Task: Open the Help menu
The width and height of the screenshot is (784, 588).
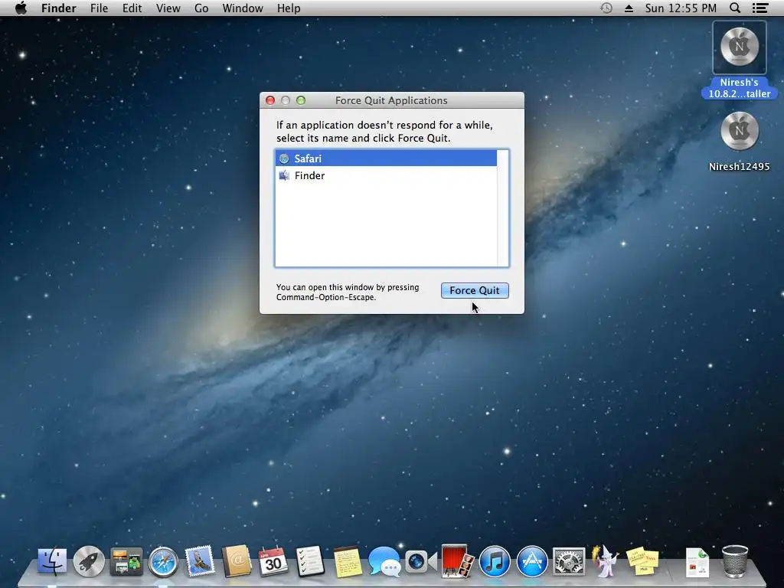Action: [289, 8]
